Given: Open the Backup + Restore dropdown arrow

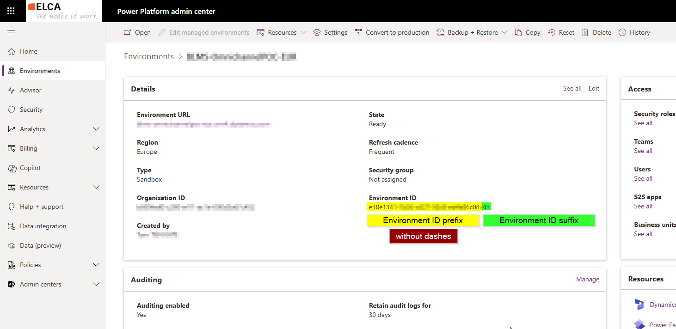Looking at the screenshot, I should [x=504, y=32].
